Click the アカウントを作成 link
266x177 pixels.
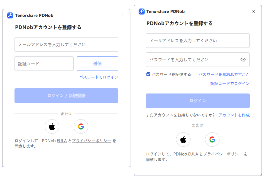(234, 115)
